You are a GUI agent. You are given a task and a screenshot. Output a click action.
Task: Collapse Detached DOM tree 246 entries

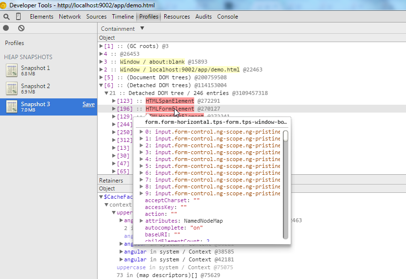pos(106,93)
